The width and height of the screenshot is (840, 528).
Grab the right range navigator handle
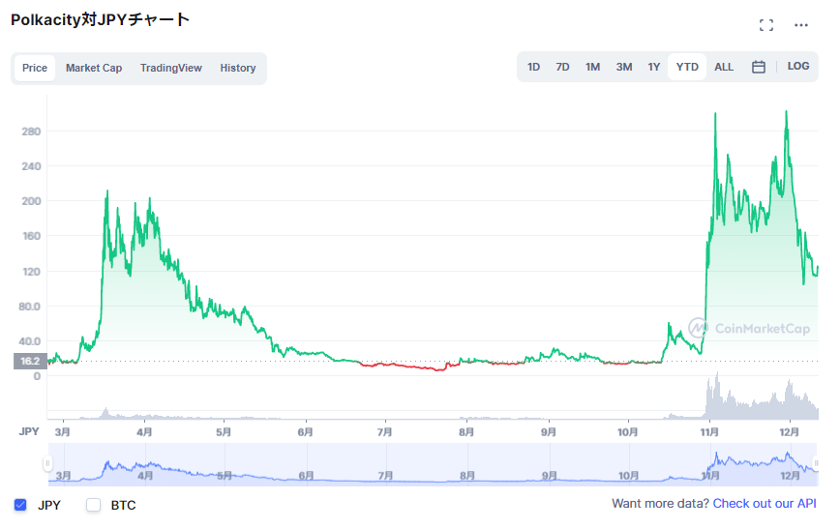(x=816, y=463)
